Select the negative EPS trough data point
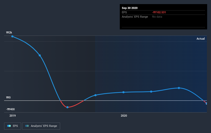 point(67,107)
